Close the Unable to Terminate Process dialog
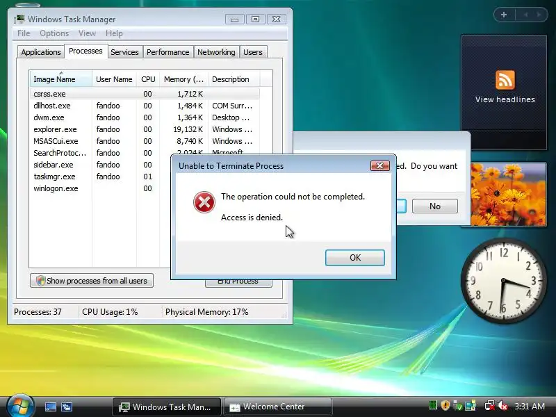556x417 pixels. point(379,165)
